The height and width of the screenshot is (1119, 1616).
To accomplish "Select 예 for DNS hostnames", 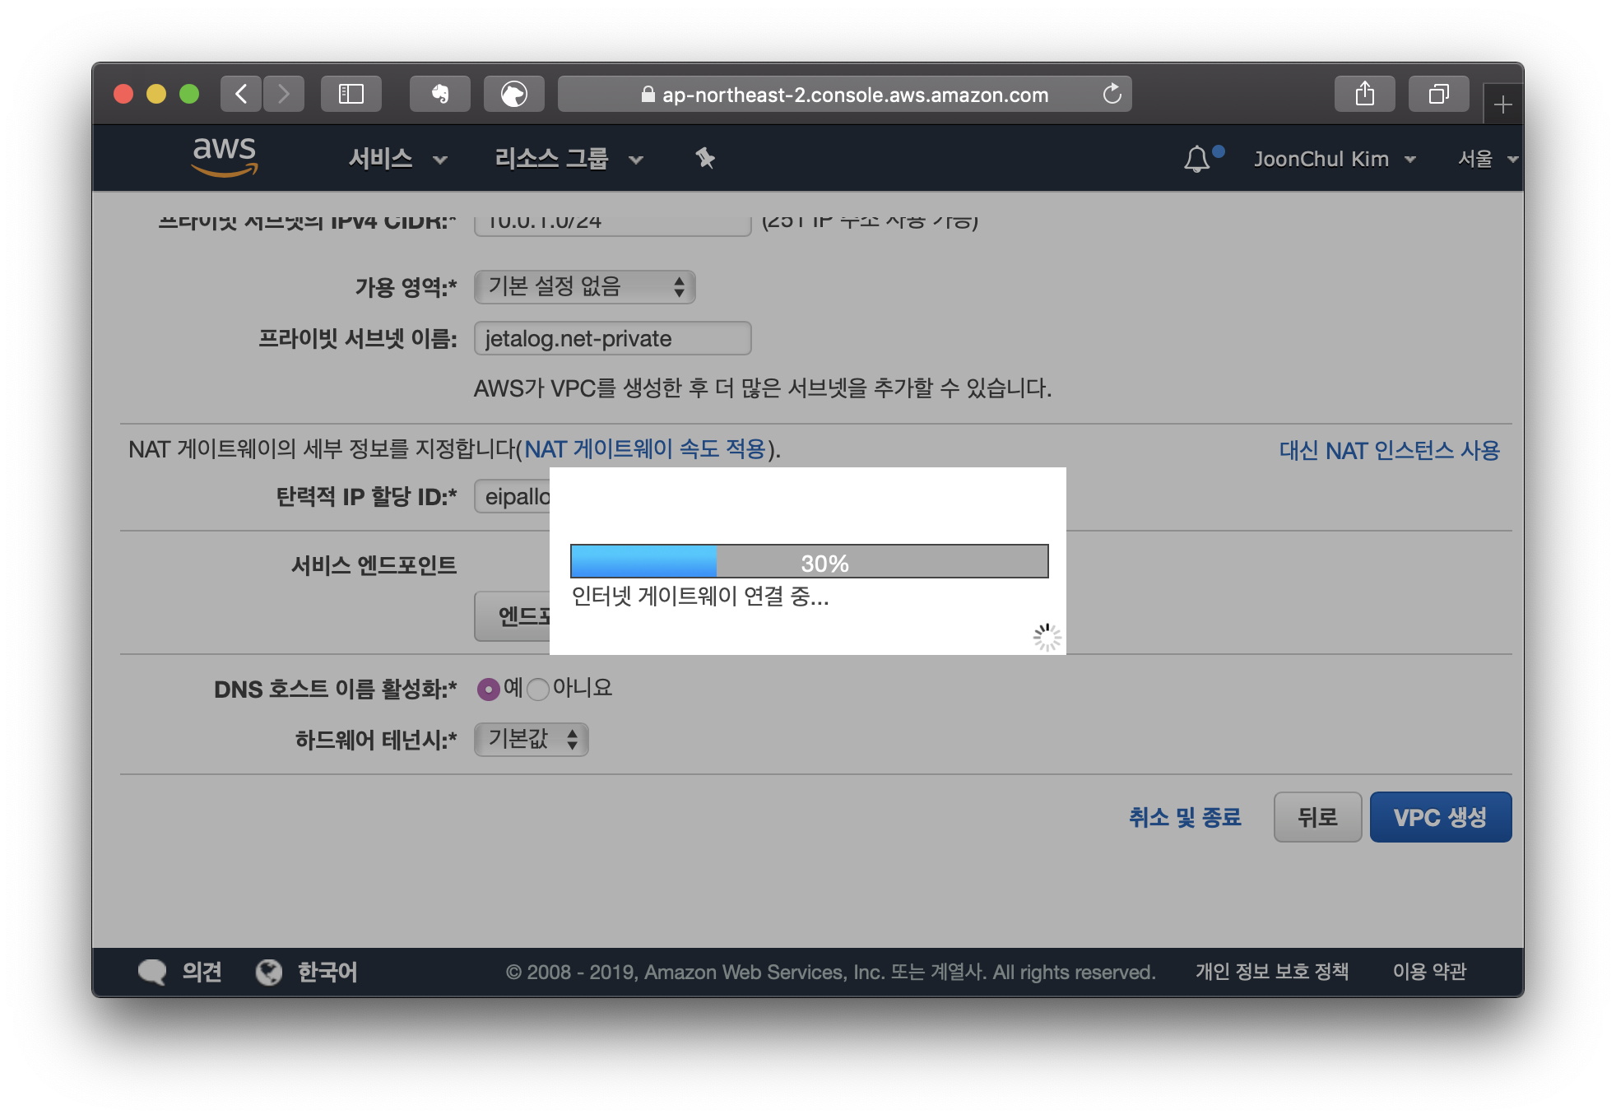I will pyautogui.click(x=489, y=689).
